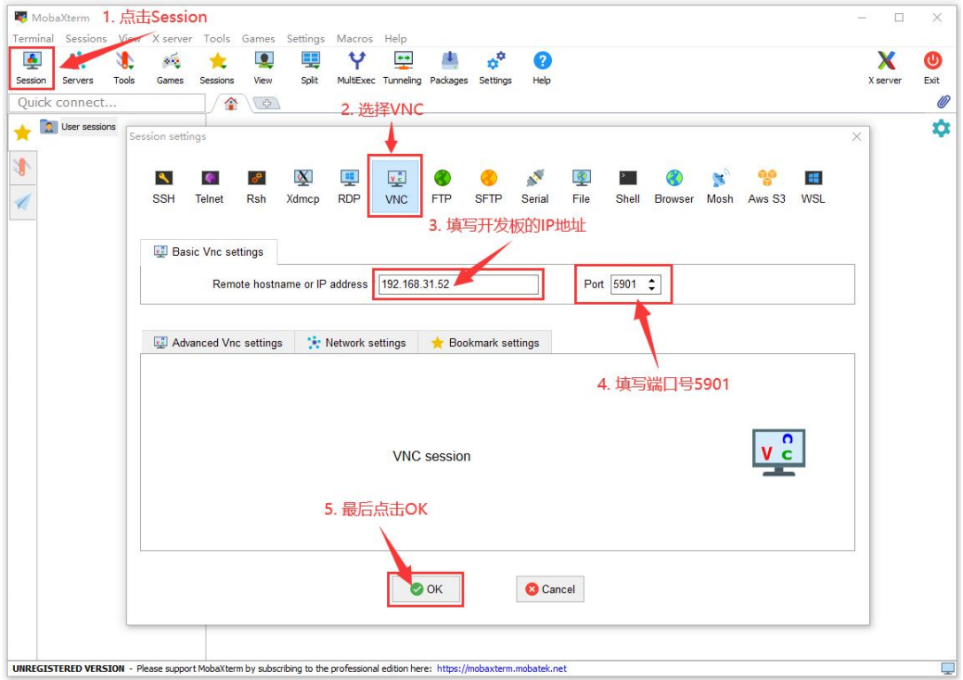The height and width of the screenshot is (680, 963).
Task: Select the SFTP session type
Action: [488, 187]
